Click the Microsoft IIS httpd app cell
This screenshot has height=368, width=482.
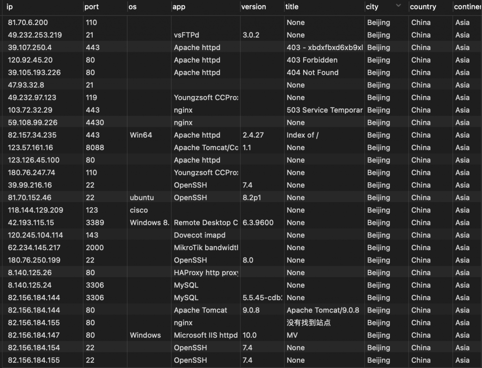tap(206, 335)
